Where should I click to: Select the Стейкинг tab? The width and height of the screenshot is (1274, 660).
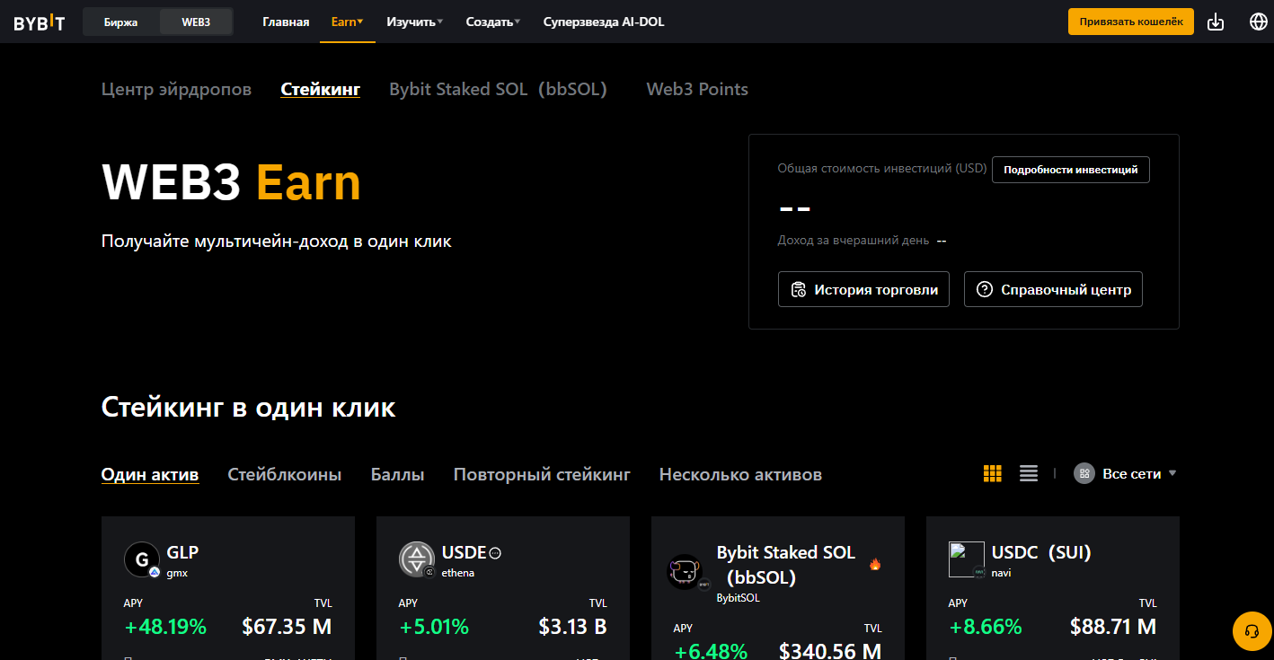point(320,89)
